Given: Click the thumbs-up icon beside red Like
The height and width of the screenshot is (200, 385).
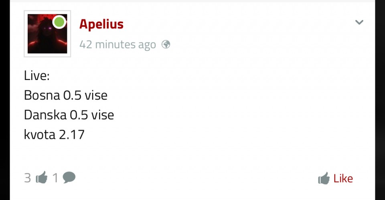Looking at the screenshot, I should pyautogui.click(x=324, y=178).
